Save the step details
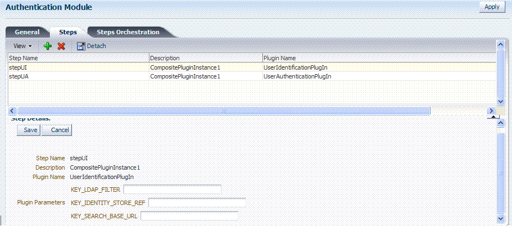Image resolution: width=512 pixels, height=226 pixels. (x=30, y=130)
